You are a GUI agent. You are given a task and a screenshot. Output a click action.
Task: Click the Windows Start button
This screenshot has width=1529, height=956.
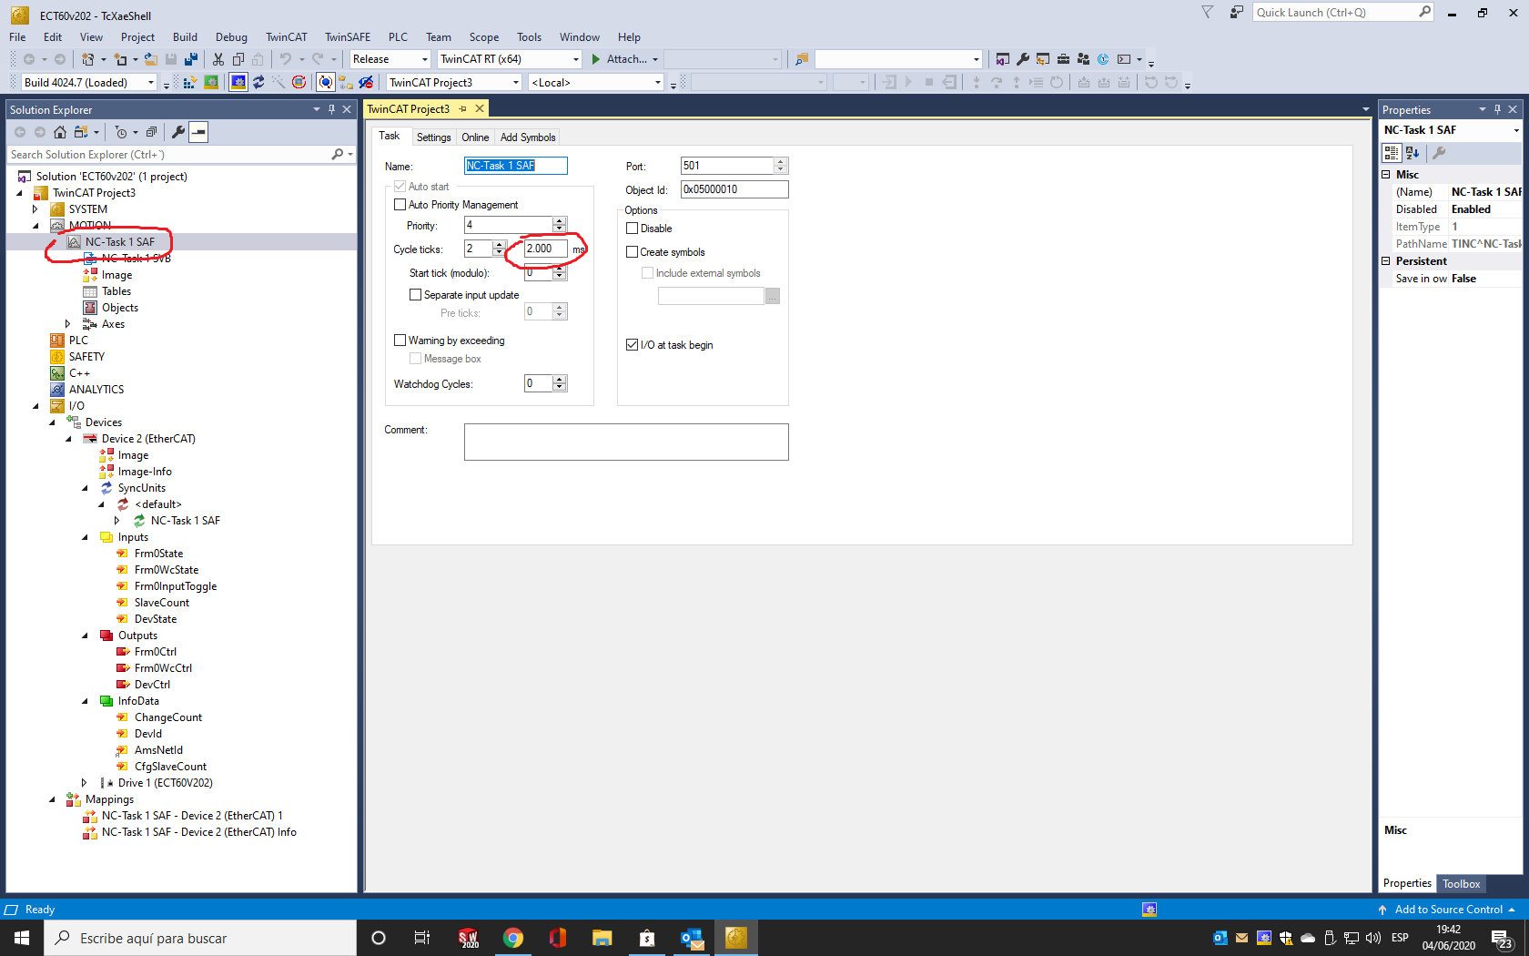point(22,938)
